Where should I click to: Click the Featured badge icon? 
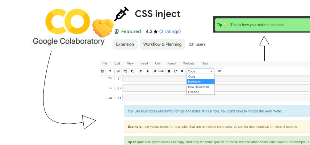point(117,31)
